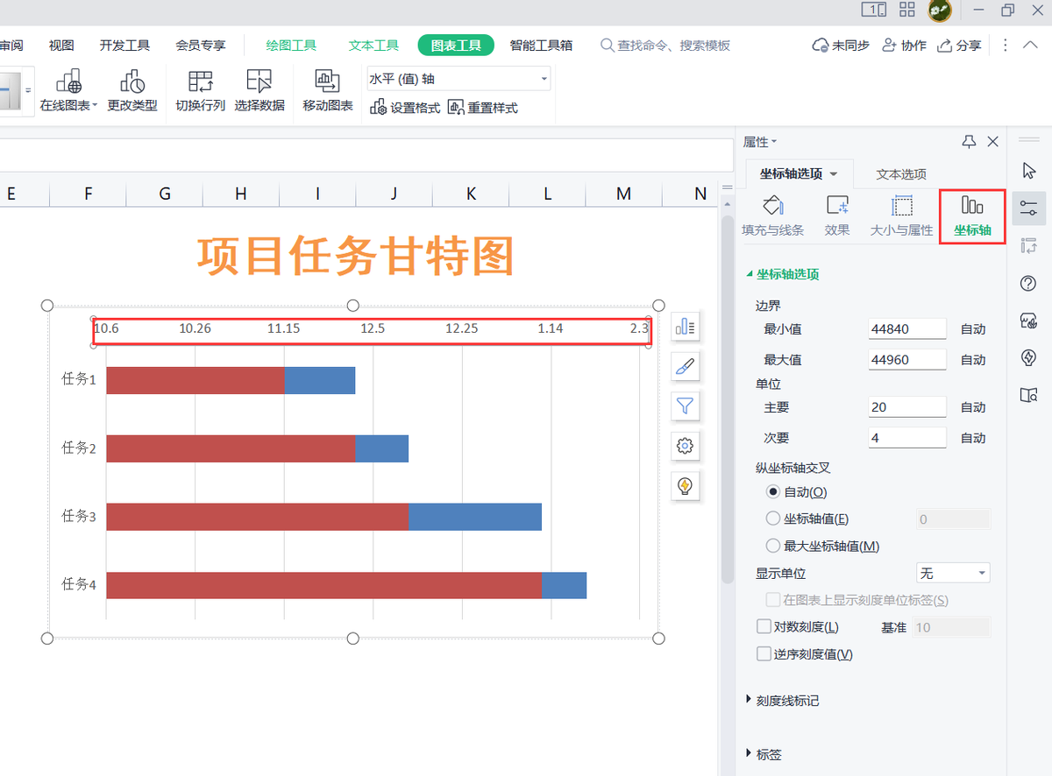Click the 移动图表 move chart icon
This screenshot has width=1052, height=776.
[x=328, y=81]
